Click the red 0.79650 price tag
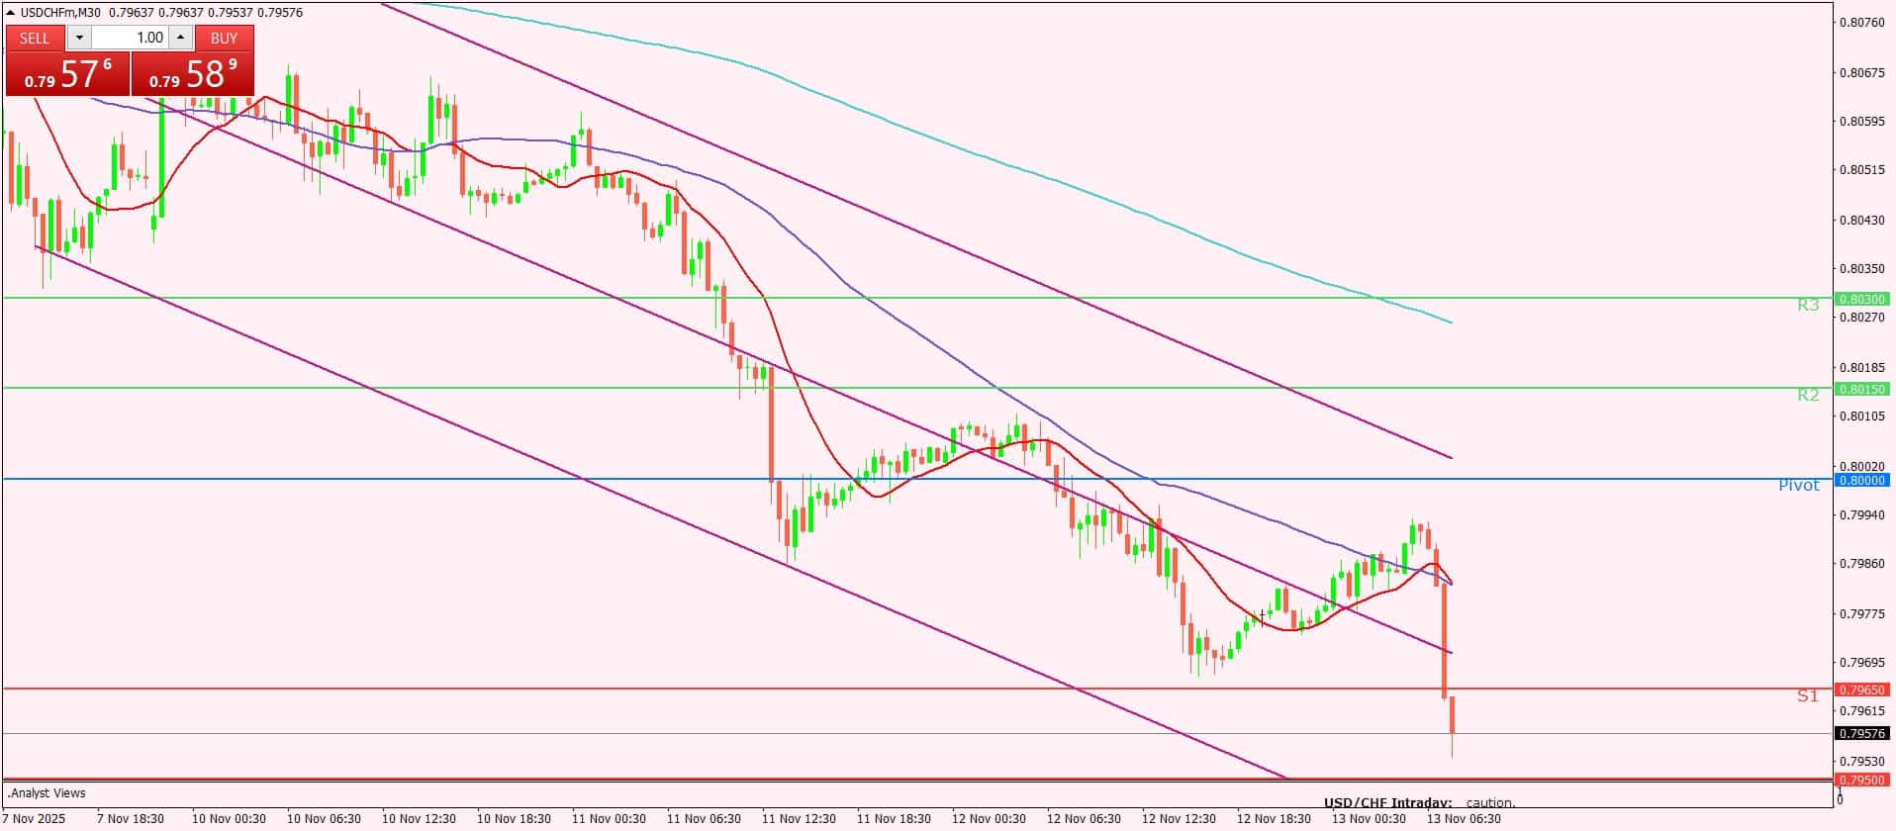Screen dimensions: 1896x831 pyautogui.click(x=1861, y=690)
